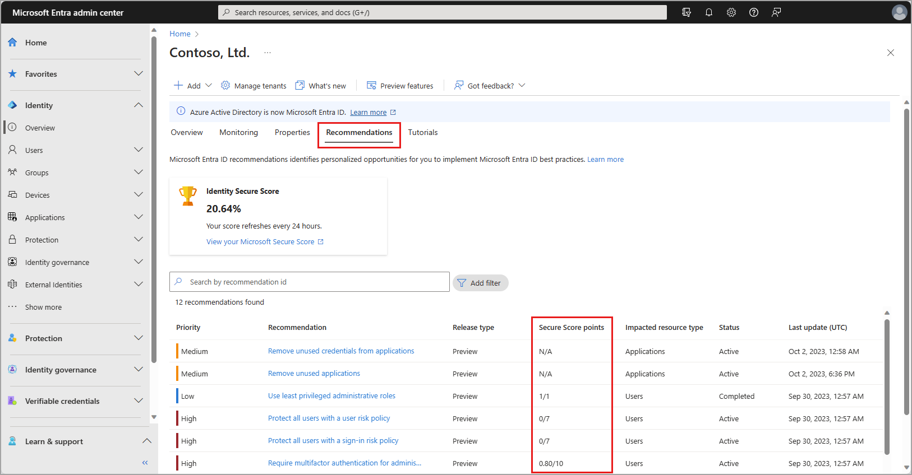
Task: Switch to the Monitoring tab
Action: pyautogui.click(x=238, y=133)
